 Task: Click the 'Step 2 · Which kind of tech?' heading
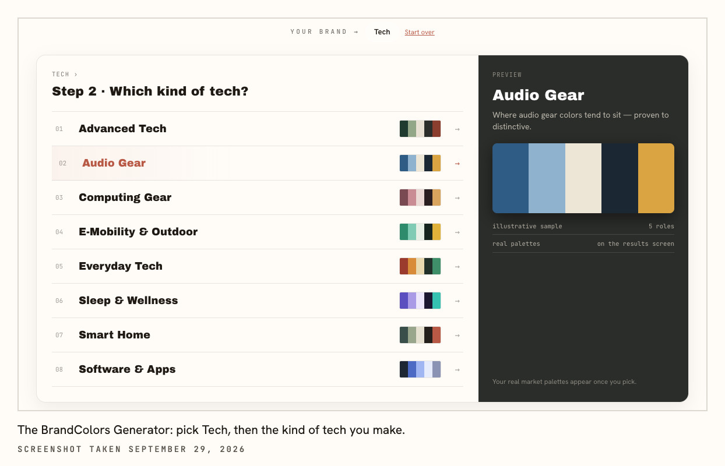coord(150,91)
